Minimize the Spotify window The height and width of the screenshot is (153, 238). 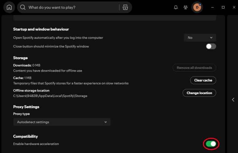pos(213,7)
